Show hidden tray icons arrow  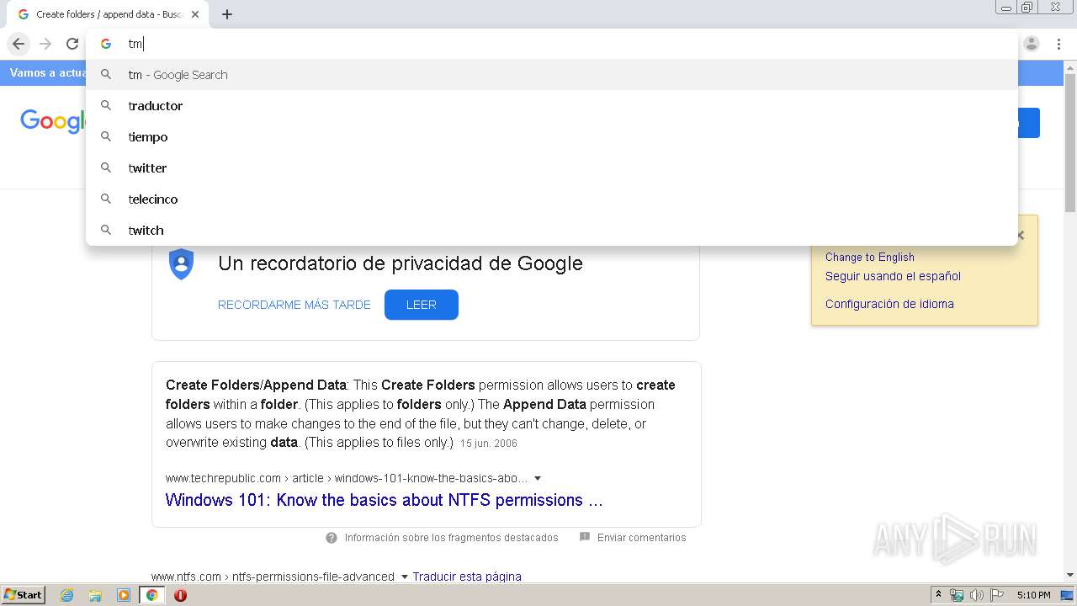click(x=938, y=595)
